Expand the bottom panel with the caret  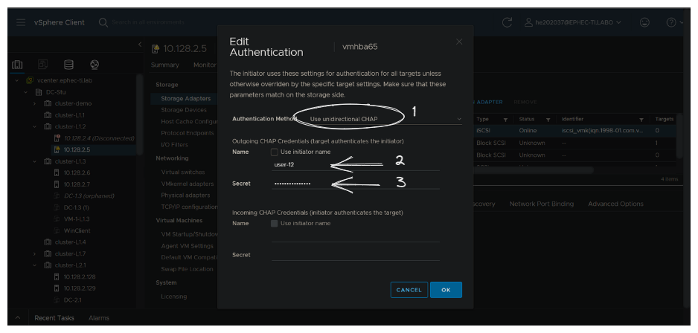[18, 317]
